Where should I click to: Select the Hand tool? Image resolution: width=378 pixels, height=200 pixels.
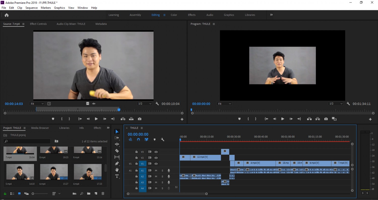coord(117,170)
